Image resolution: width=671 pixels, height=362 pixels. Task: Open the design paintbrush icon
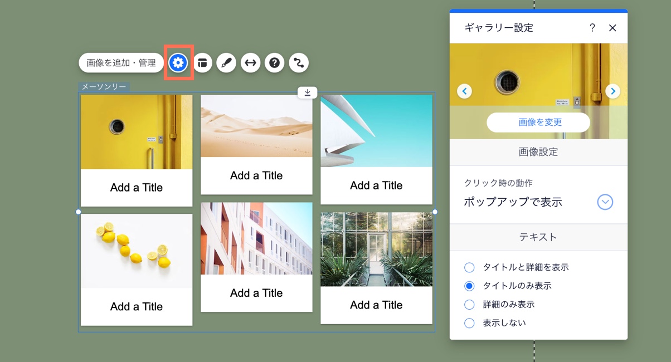tap(226, 63)
